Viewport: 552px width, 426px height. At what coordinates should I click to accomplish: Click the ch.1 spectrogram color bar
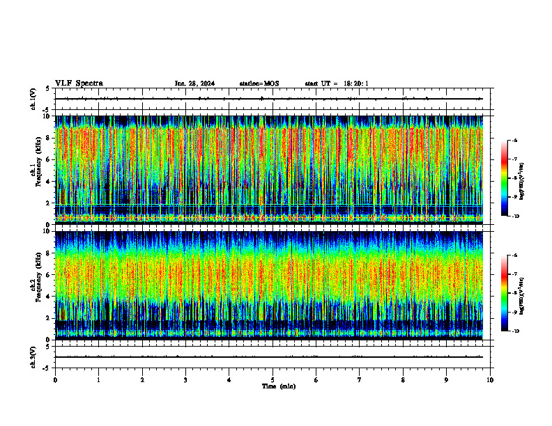(505, 178)
